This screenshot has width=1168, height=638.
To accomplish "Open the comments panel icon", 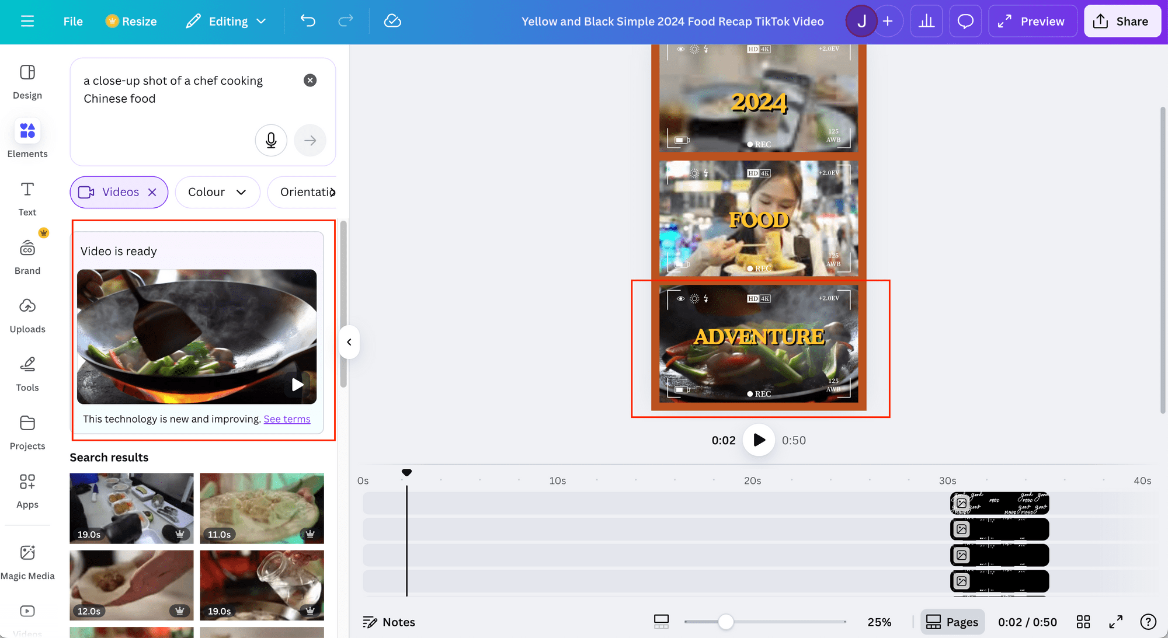I will click(965, 21).
